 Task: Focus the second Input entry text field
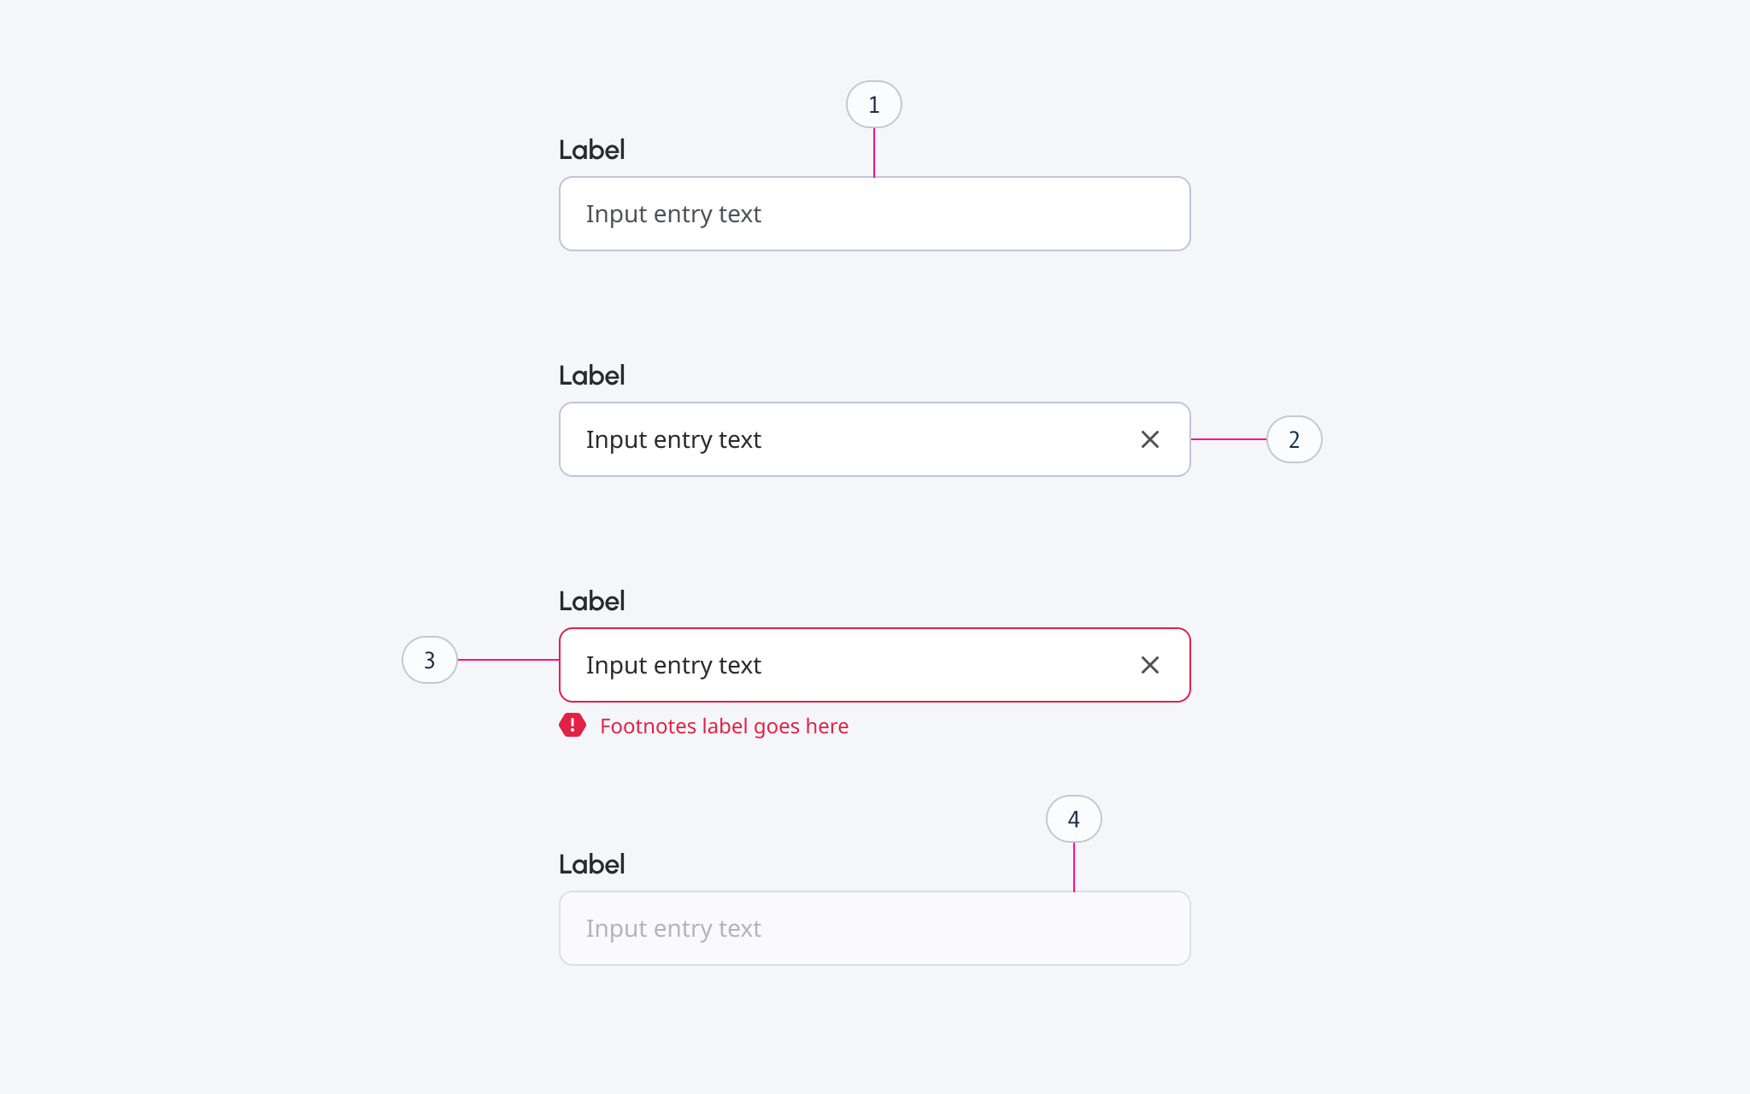click(x=854, y=439)
